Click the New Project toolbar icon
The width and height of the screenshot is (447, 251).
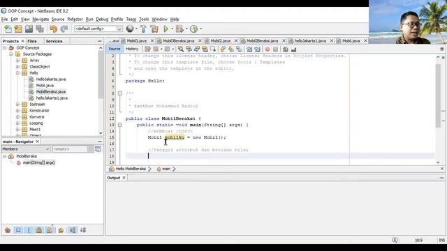[x=18, y=29]
